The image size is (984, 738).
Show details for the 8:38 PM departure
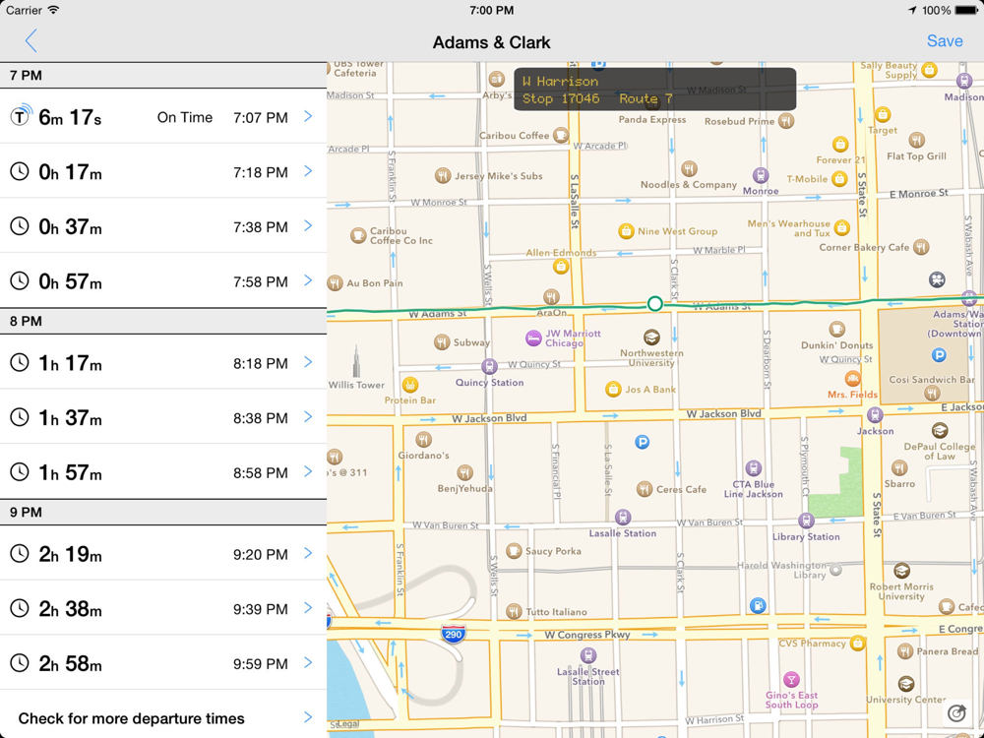point(163,416)
